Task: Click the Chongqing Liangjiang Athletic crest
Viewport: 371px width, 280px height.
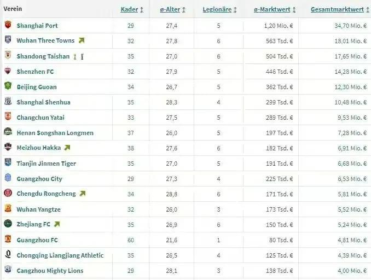Action: coord(8,254)
